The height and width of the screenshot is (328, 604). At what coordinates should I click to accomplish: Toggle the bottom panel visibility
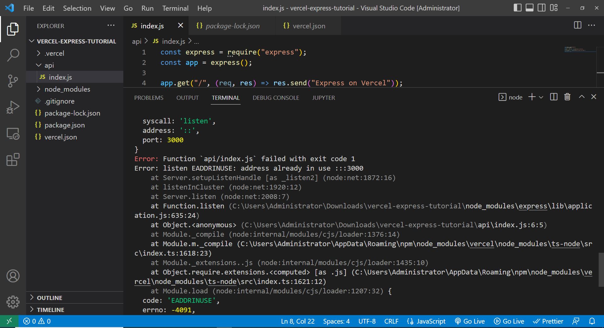529,8
